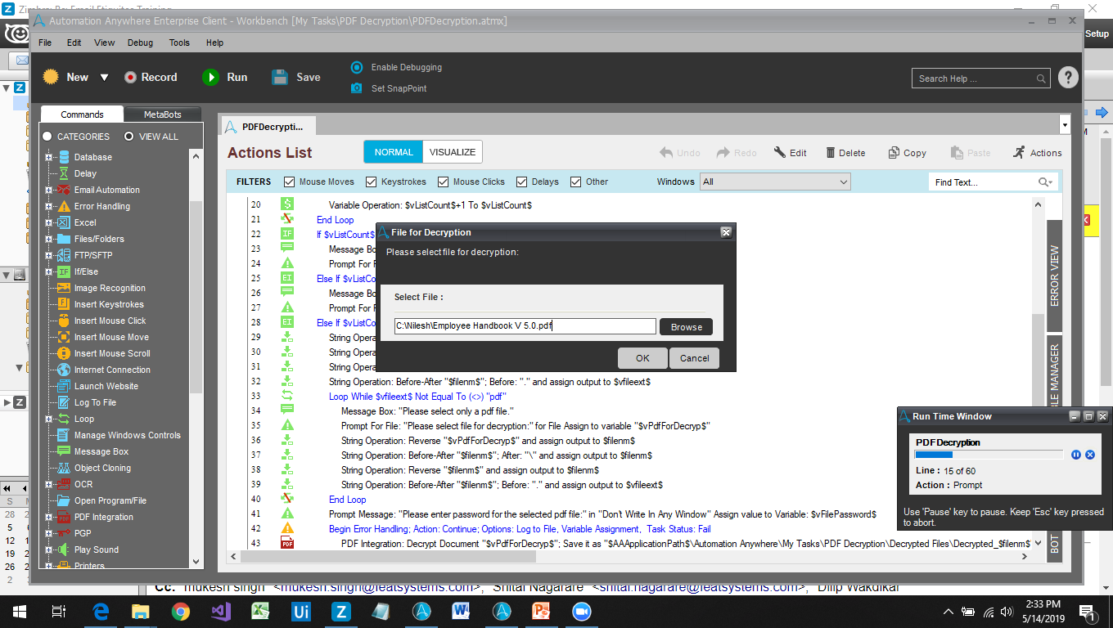The width and height of the screenshot is (1113, 628).
Task: Click the Run button
Action: click(x=225, y=77)
